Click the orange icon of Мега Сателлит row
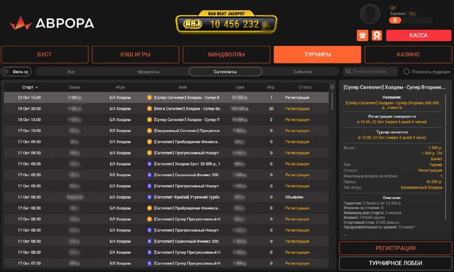 tap(150, 109)
